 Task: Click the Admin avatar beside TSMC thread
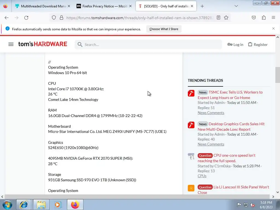(x=191, y=93)
